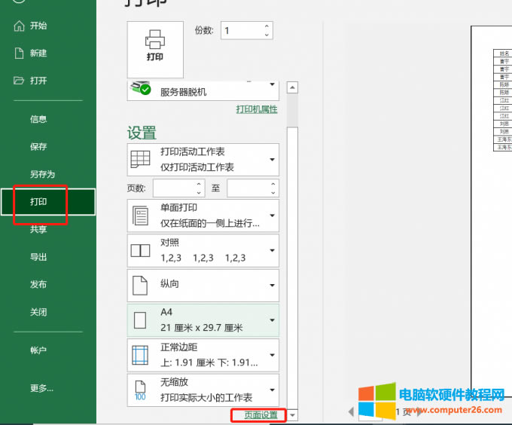Increase copies with the up spinner arrow

(x=267, y=26)
